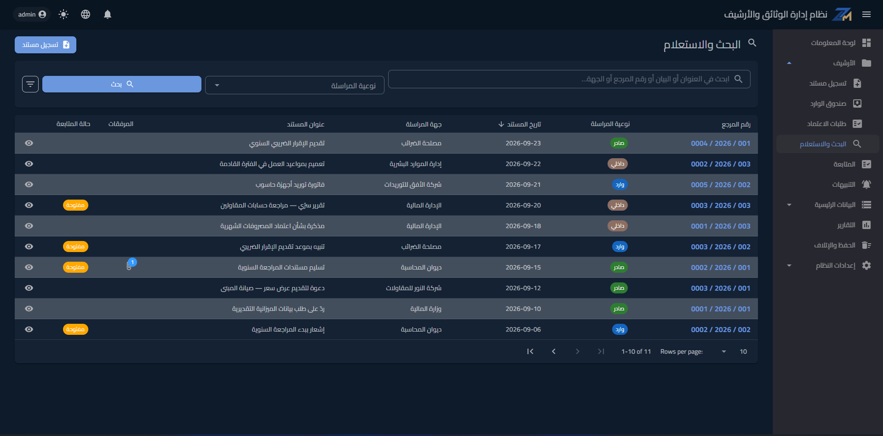
Task: Click the app logo in header
Action: pos(843,14)
